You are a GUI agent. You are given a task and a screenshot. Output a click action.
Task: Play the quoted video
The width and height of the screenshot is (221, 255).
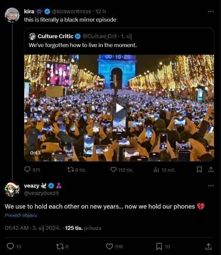[x=119, y=108]
